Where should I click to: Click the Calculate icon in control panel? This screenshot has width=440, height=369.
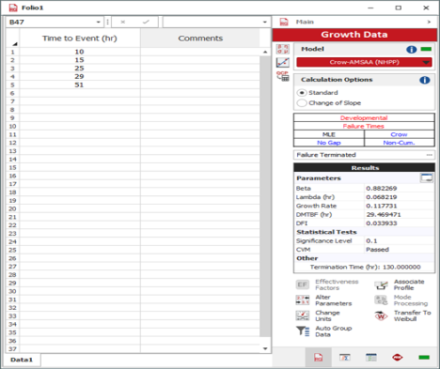(283, 49)
